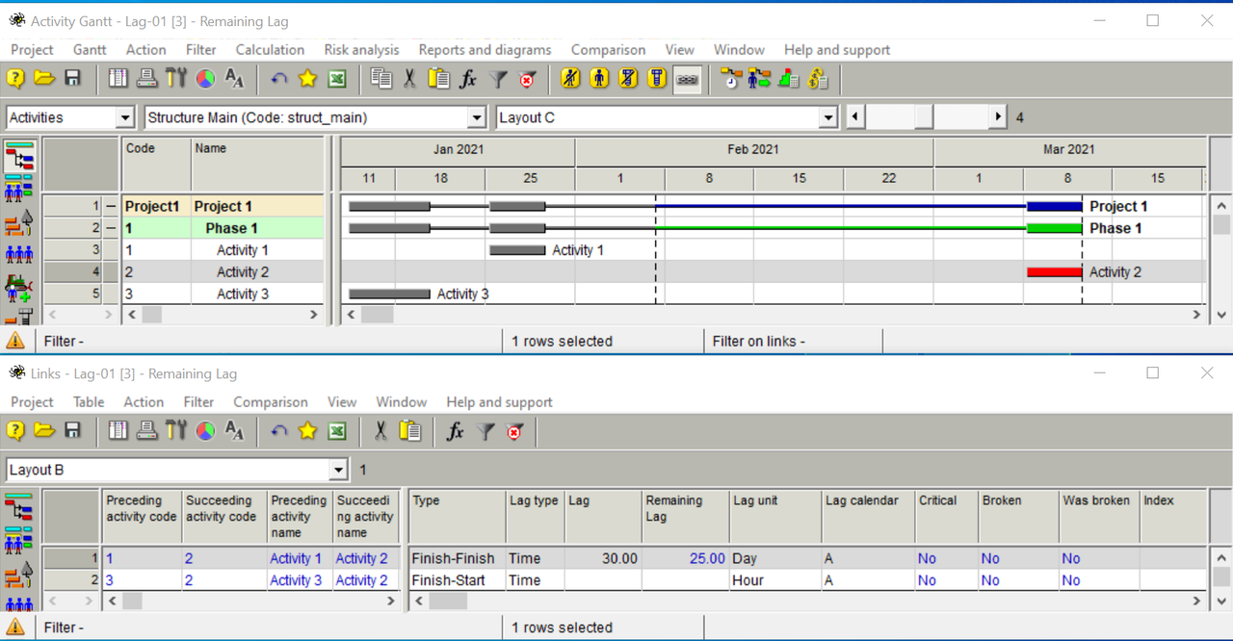Image resolution: width=1233 pixels, height=641 pixels.
Task: Open project with folder icon in Gantt toolbar
Action: tap(44, 79)
